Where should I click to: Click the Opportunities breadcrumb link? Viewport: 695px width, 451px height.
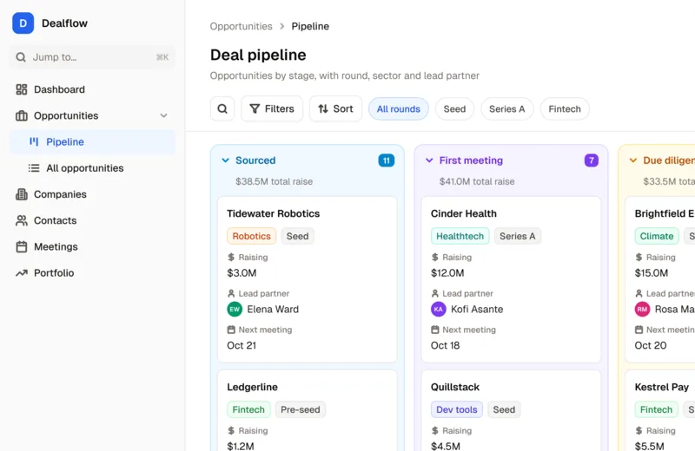[x=242, y=26]
